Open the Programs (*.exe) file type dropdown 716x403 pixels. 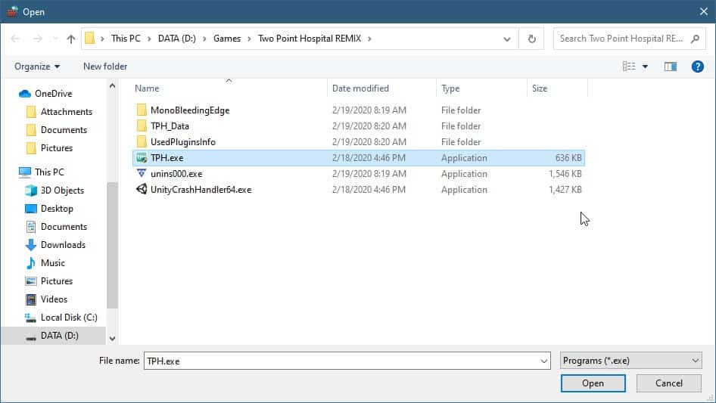point(630,361)
